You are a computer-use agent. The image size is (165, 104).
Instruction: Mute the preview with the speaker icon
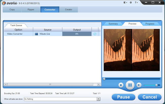click(139, 85)
